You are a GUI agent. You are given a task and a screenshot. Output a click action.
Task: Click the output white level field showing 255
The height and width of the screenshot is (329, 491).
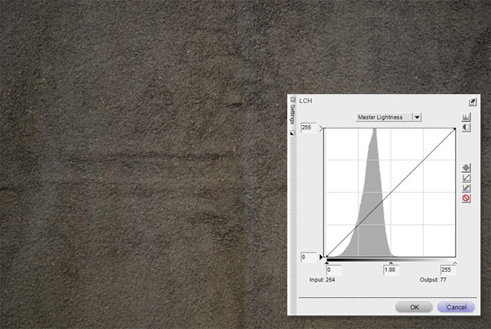[309, 128]
